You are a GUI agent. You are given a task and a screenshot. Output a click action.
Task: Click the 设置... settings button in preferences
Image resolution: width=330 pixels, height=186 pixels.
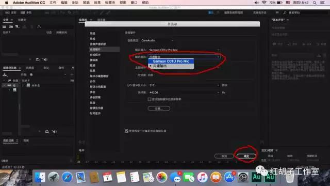pyautogui.click(x=159, y=109)
